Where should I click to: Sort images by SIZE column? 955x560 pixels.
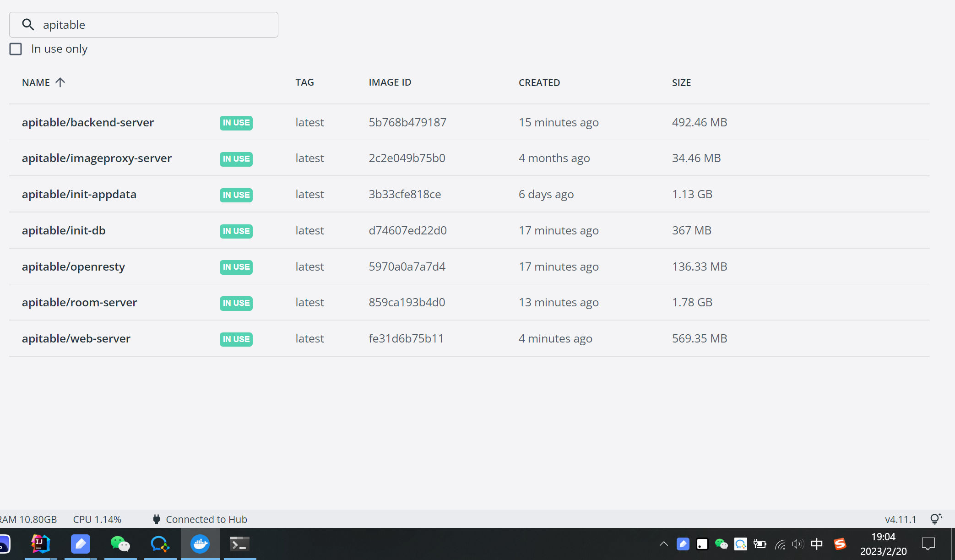click(x=681, y=83)
